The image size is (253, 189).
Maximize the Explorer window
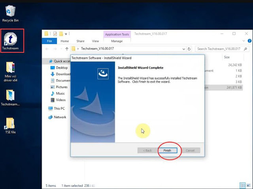click(x=234, y=34)
